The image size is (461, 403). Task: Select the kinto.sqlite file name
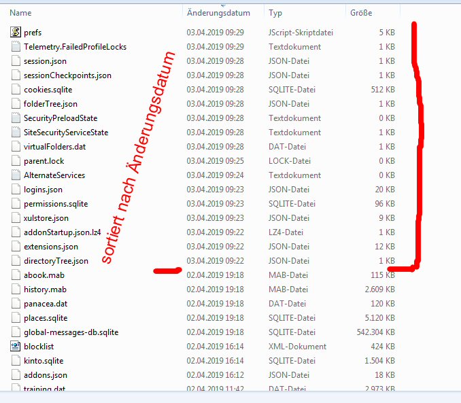pyautogui.click(x=44, y=361)
